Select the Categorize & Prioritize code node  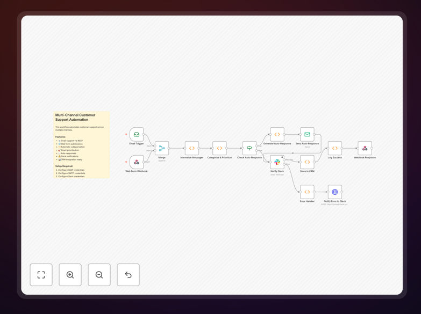(219, 148)
